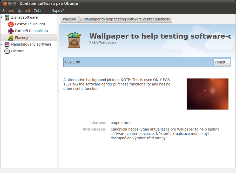This screenshot has height=173, width=236.
Task: Collapse the Získat software tree node
Action: click(x=2, y=17)
